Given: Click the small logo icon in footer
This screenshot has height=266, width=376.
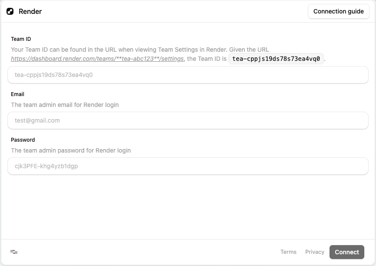Looking at the screenshot, I should click(x=14, y=252).
